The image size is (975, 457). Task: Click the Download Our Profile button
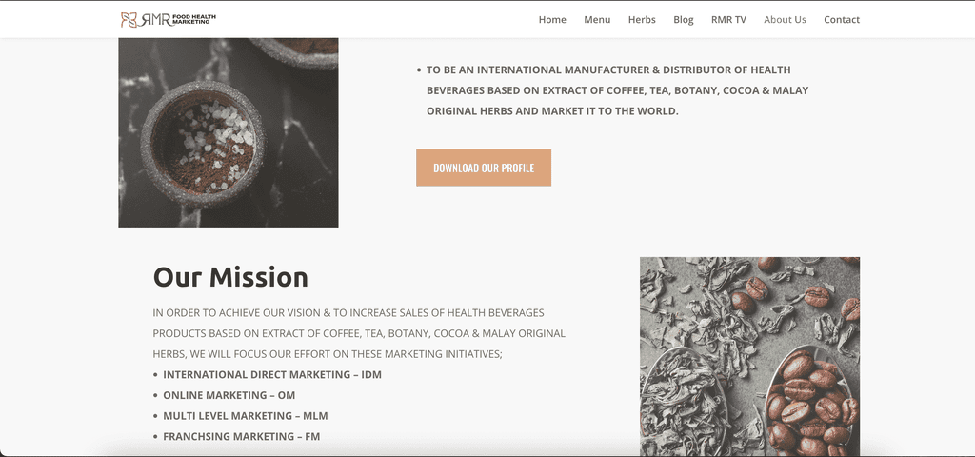(x=484, y=168)
